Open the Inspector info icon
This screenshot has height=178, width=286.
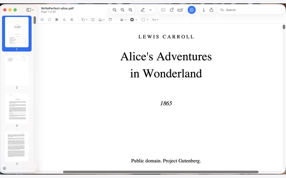203,10
